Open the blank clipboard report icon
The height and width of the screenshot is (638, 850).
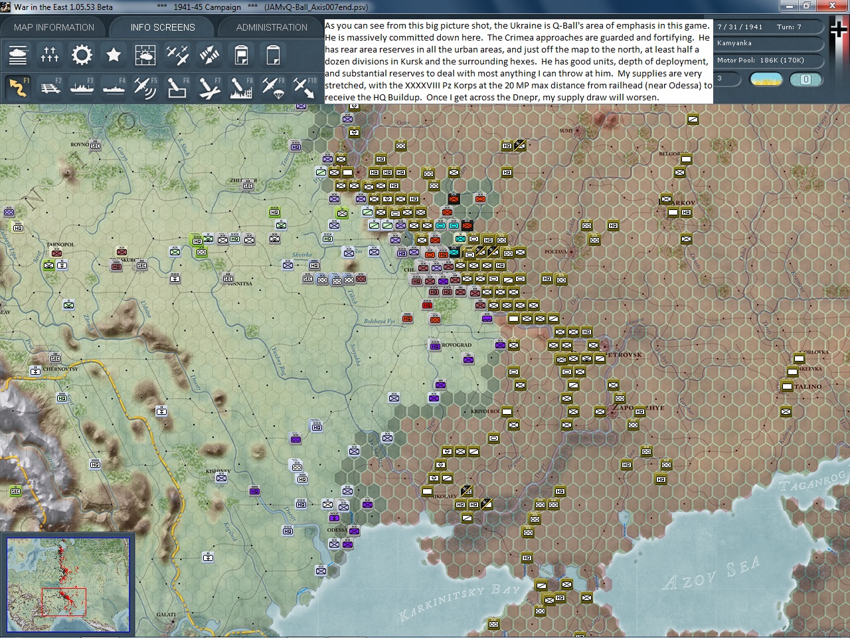[x=273, y=54]
